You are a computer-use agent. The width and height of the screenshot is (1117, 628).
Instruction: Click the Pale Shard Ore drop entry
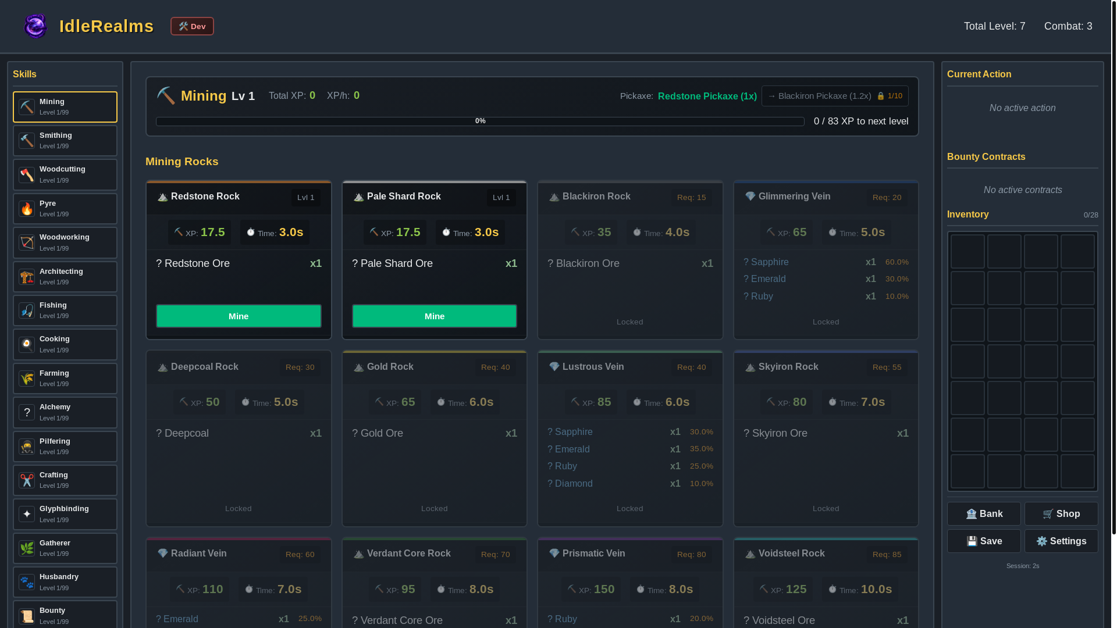click(x=435, y=263)
